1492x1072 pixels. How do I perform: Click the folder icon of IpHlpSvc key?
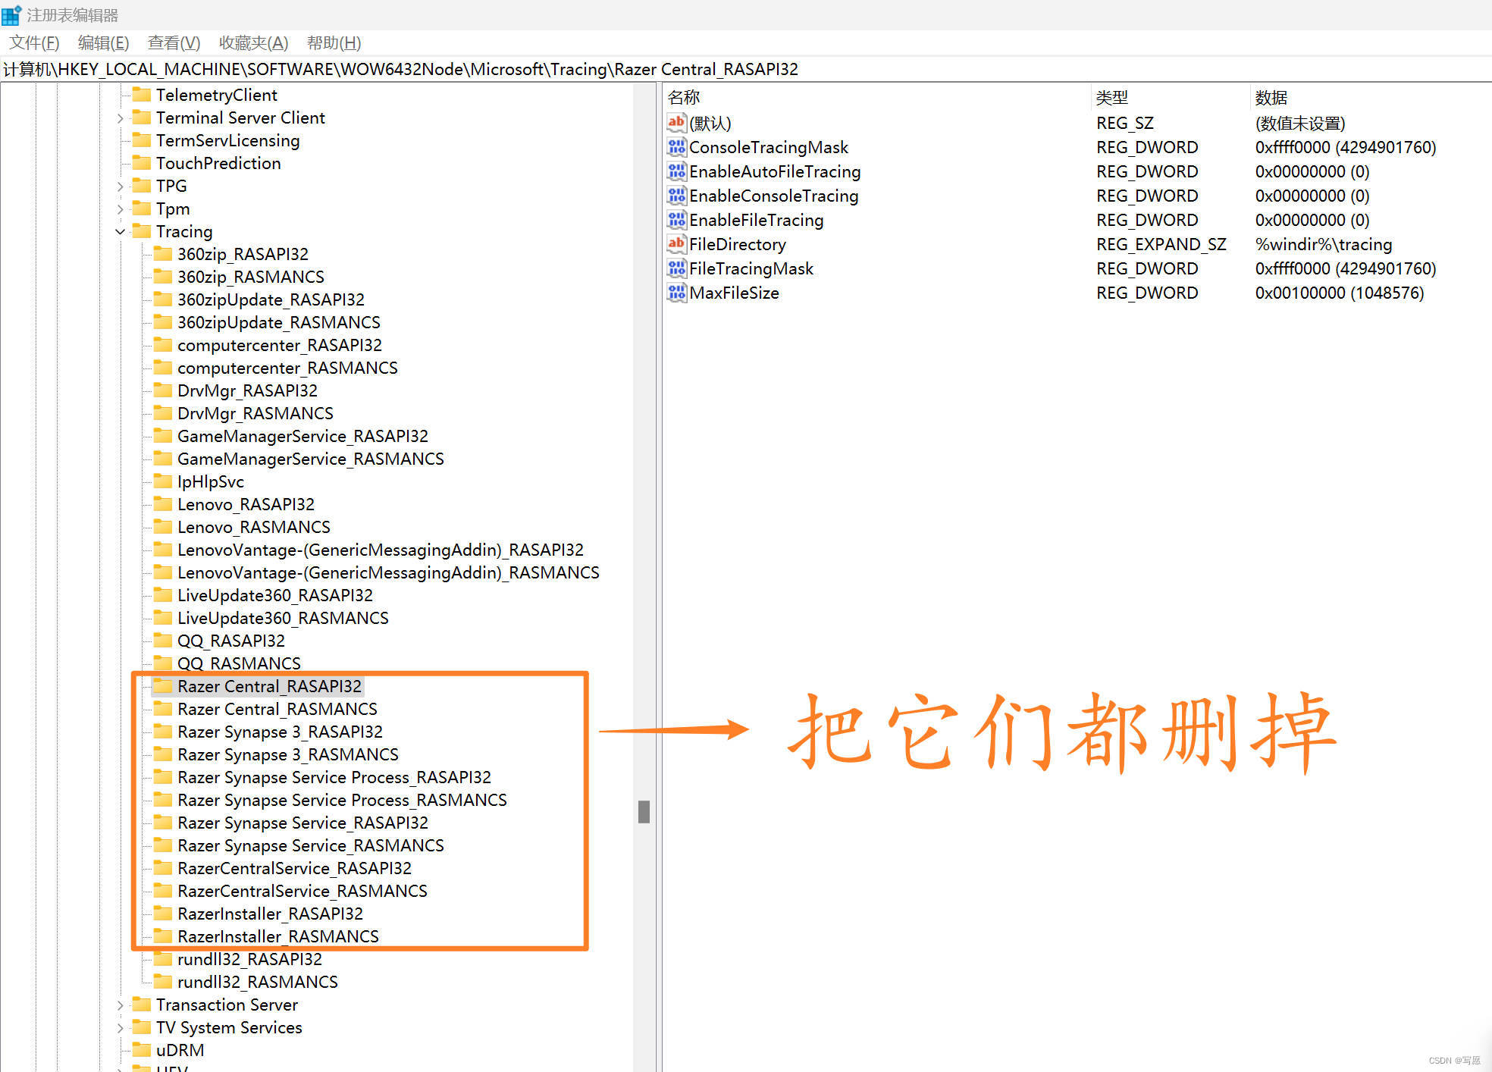tap(162, 481)
